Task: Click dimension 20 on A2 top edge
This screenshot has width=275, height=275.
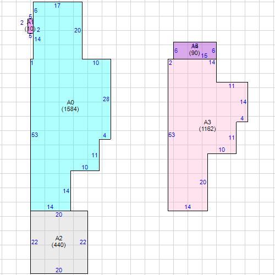Action: pyautogui.click(x=59, y=215)
